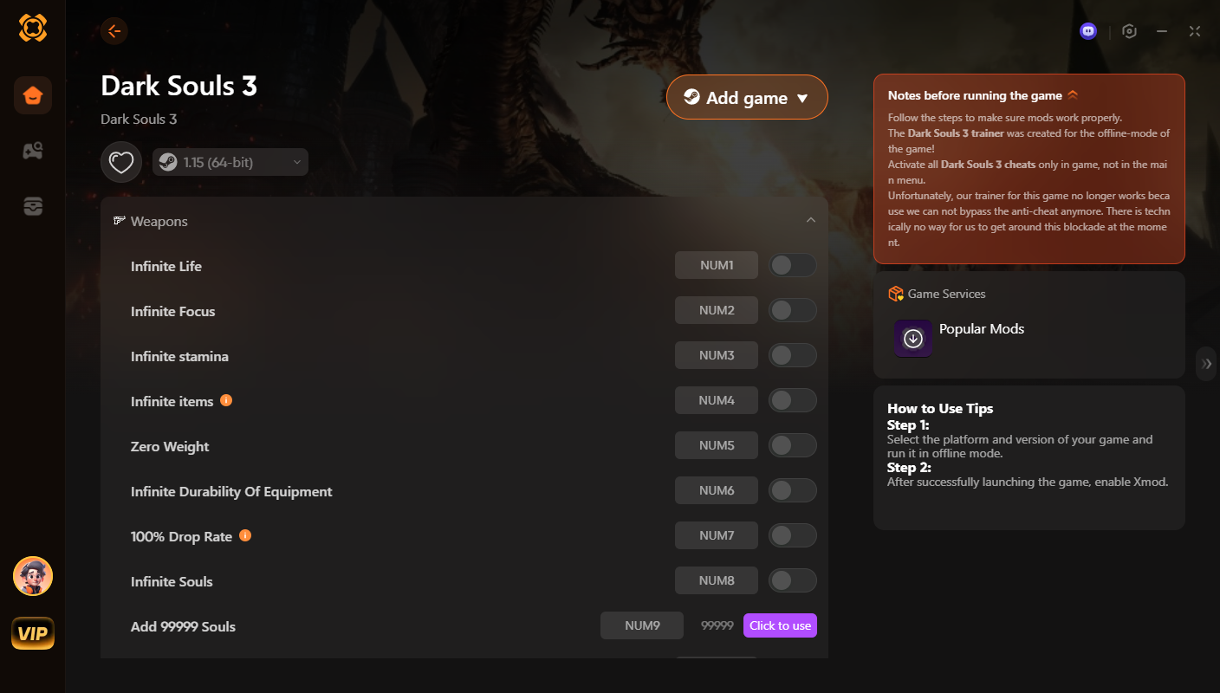
Task: Open the settings hexagon icon
Action: pos(1129,31)
